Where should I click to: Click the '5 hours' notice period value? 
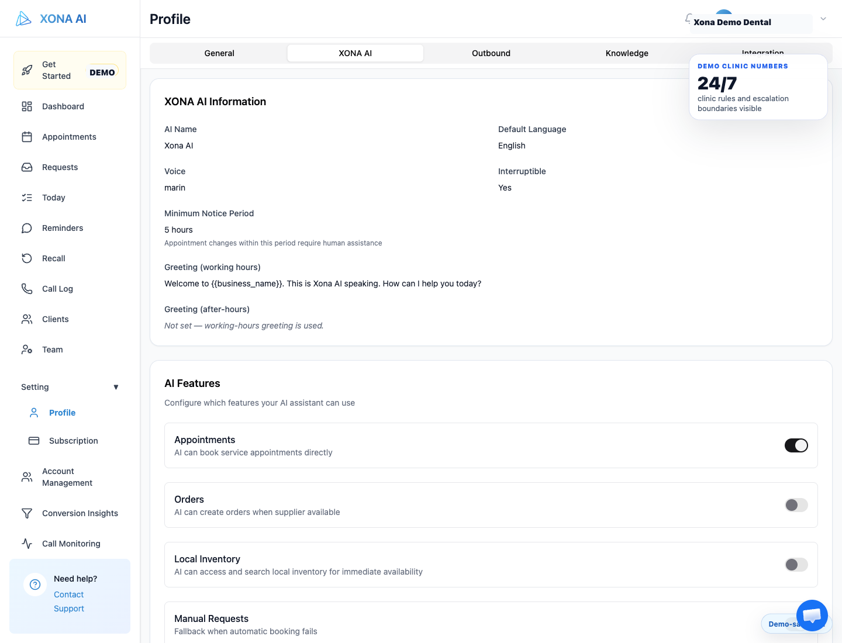(x=178, y=230)
